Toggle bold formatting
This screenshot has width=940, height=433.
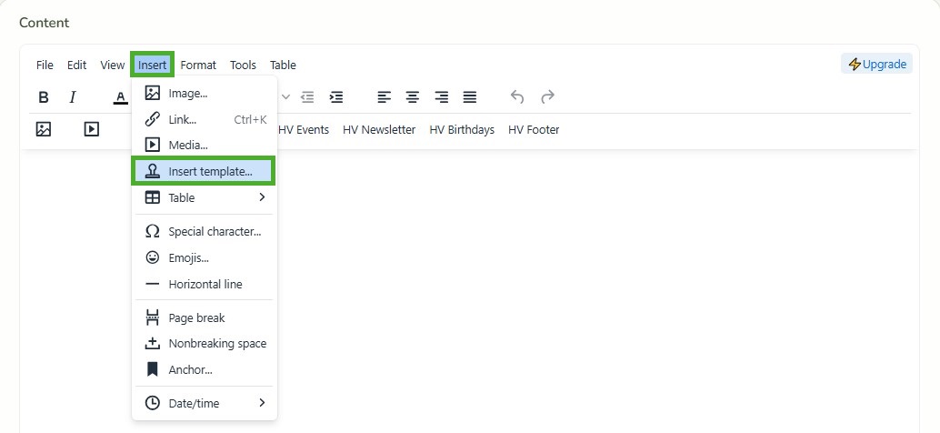click(x=43, y=97)
